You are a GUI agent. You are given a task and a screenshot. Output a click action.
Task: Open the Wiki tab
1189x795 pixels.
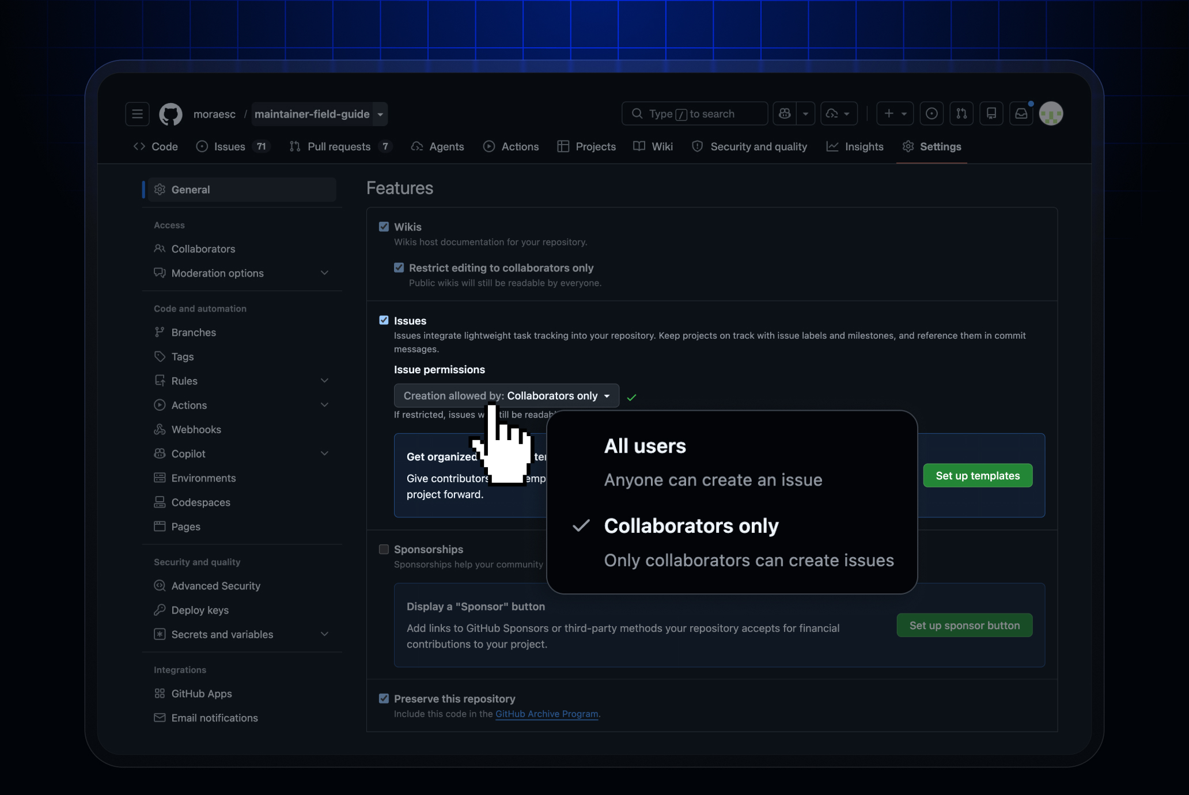click(x=653, y=146)
